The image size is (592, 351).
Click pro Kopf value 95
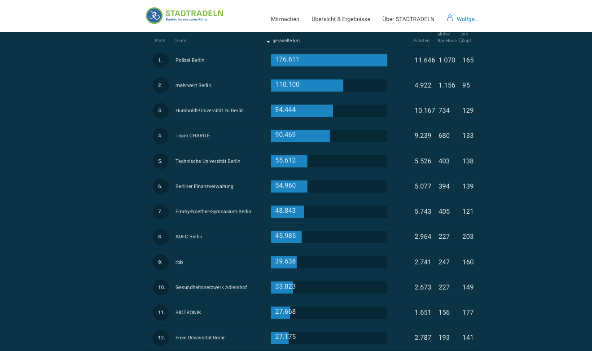tap(466, 85)
